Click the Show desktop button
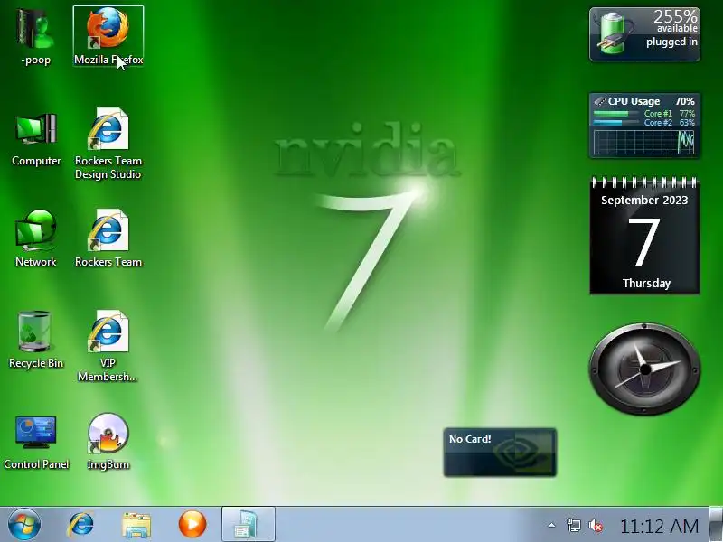This screenshot has width=723, height=542. click(716, 524)
